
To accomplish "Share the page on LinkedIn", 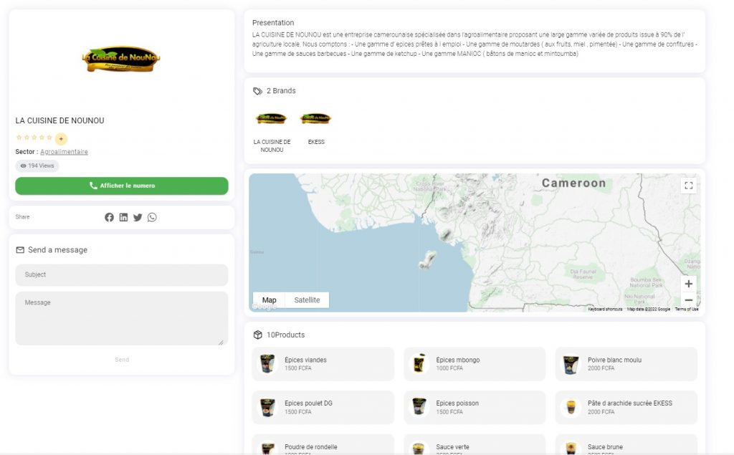I will coord(123,217).
